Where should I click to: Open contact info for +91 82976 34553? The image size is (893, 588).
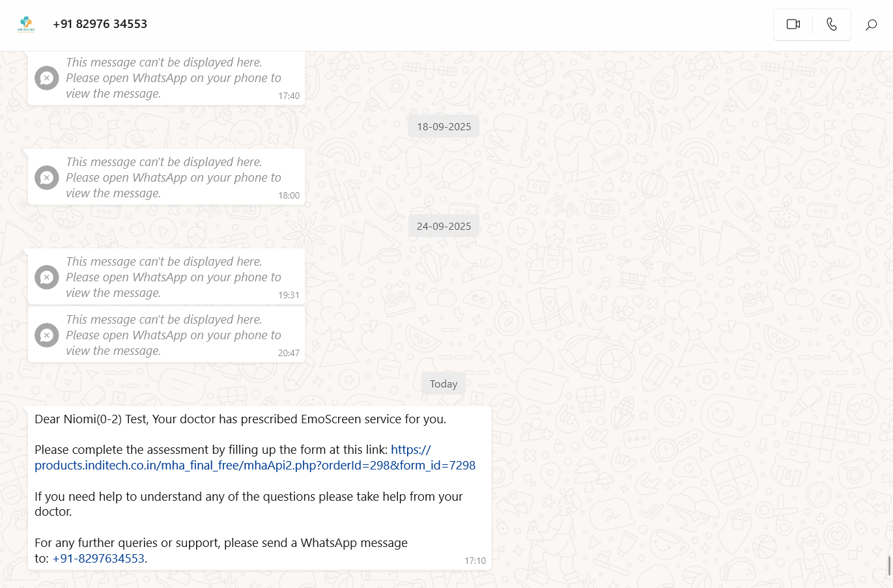100,24
